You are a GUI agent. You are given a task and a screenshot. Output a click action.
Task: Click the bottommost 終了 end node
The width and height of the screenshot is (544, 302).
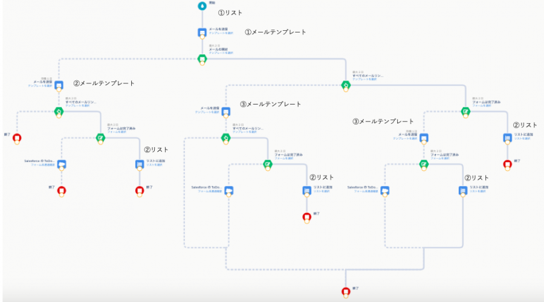[346, 291]
